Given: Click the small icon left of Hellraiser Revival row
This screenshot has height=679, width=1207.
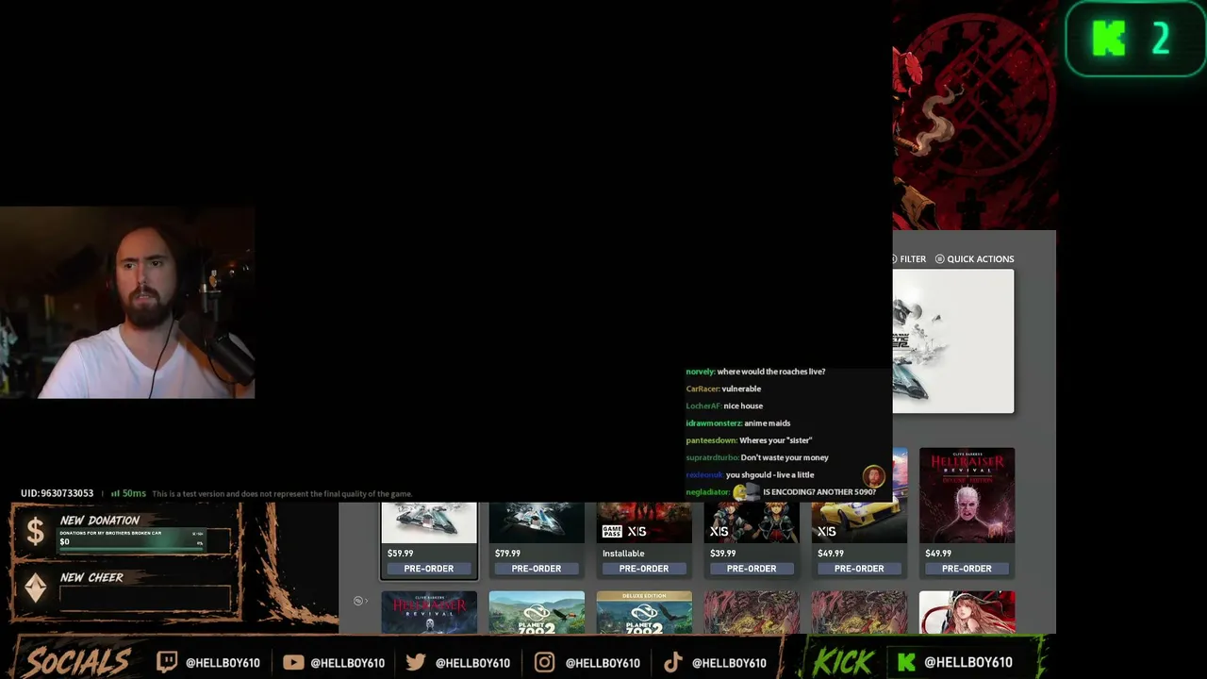Looking at the screenshot, I should click(x=357, y=601).
